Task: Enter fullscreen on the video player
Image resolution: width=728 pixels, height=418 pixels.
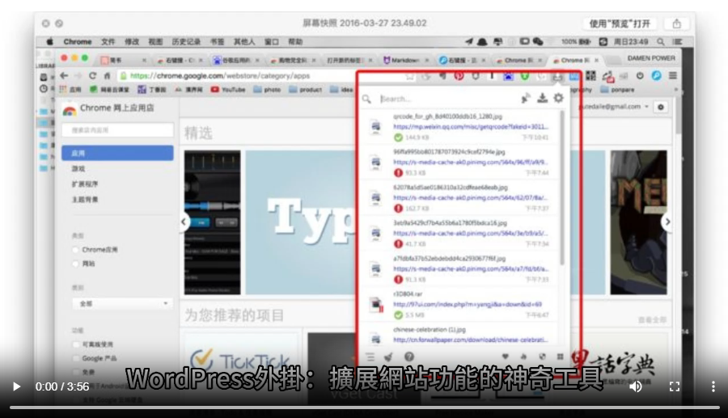Action: tap(674, 386)
